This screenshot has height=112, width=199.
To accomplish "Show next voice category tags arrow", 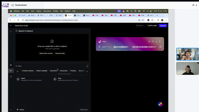I will pos(87,72).
